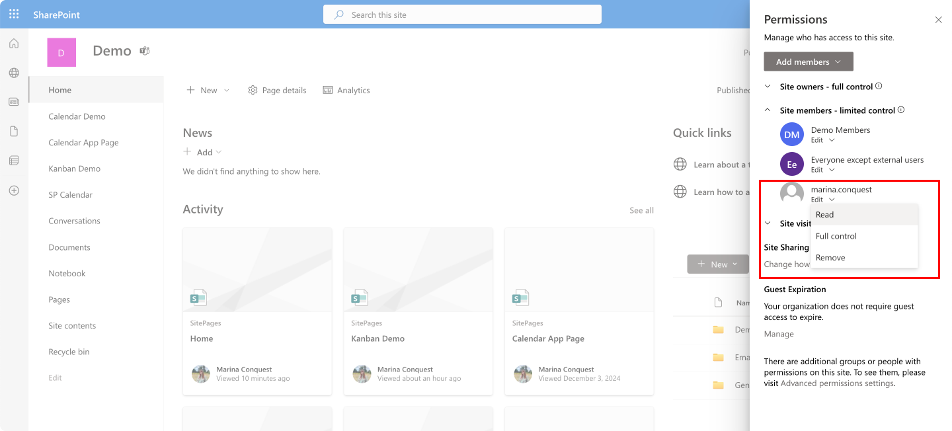Screen dimensions: 952x431
Task: Select Read permission in the menu
Action: (864, 215)
